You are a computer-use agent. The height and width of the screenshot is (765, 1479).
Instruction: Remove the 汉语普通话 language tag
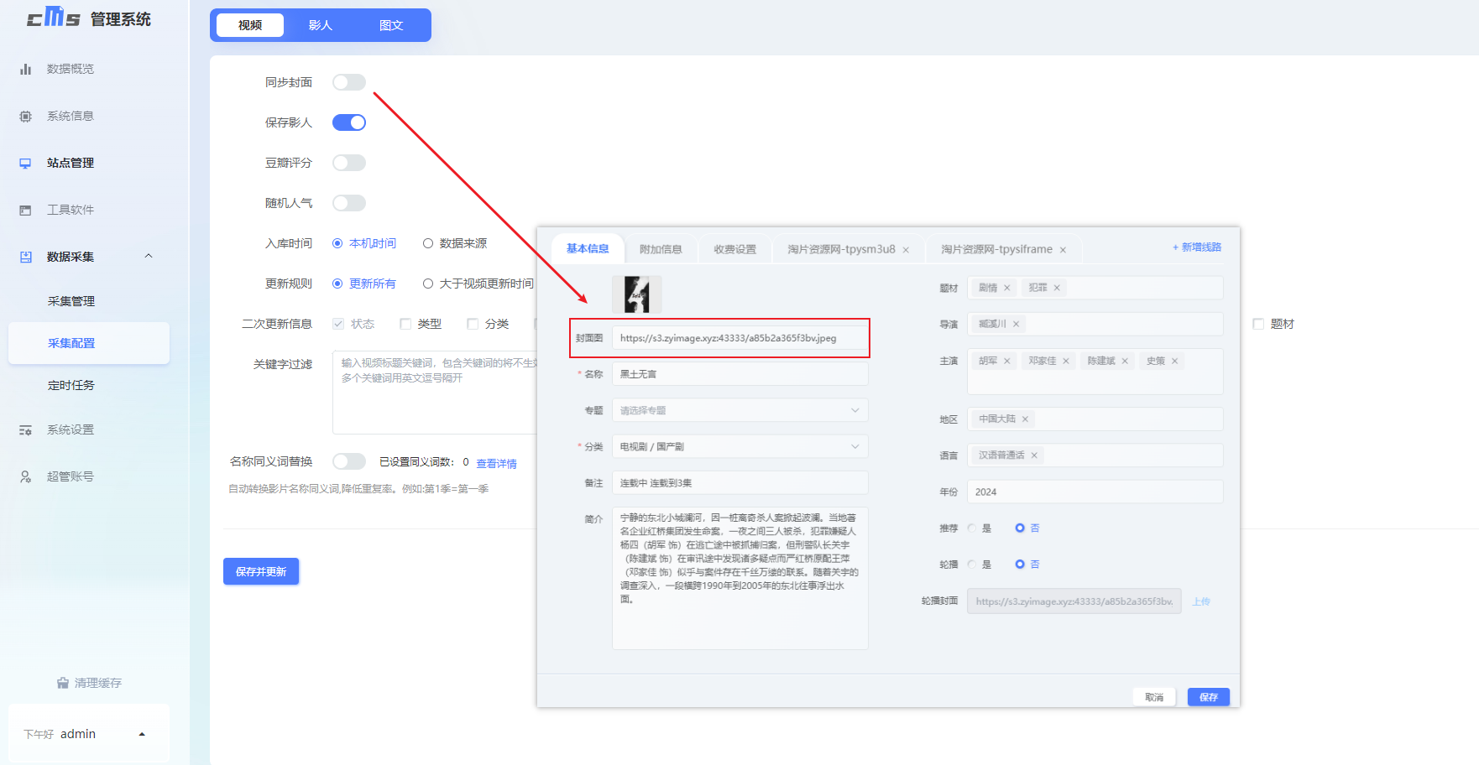pyautogui.click(x=1034, y=455)
